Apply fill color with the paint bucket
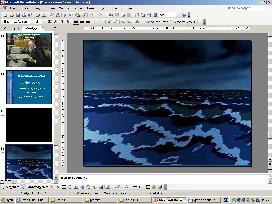The image size is (272, 204). (108, 187)
